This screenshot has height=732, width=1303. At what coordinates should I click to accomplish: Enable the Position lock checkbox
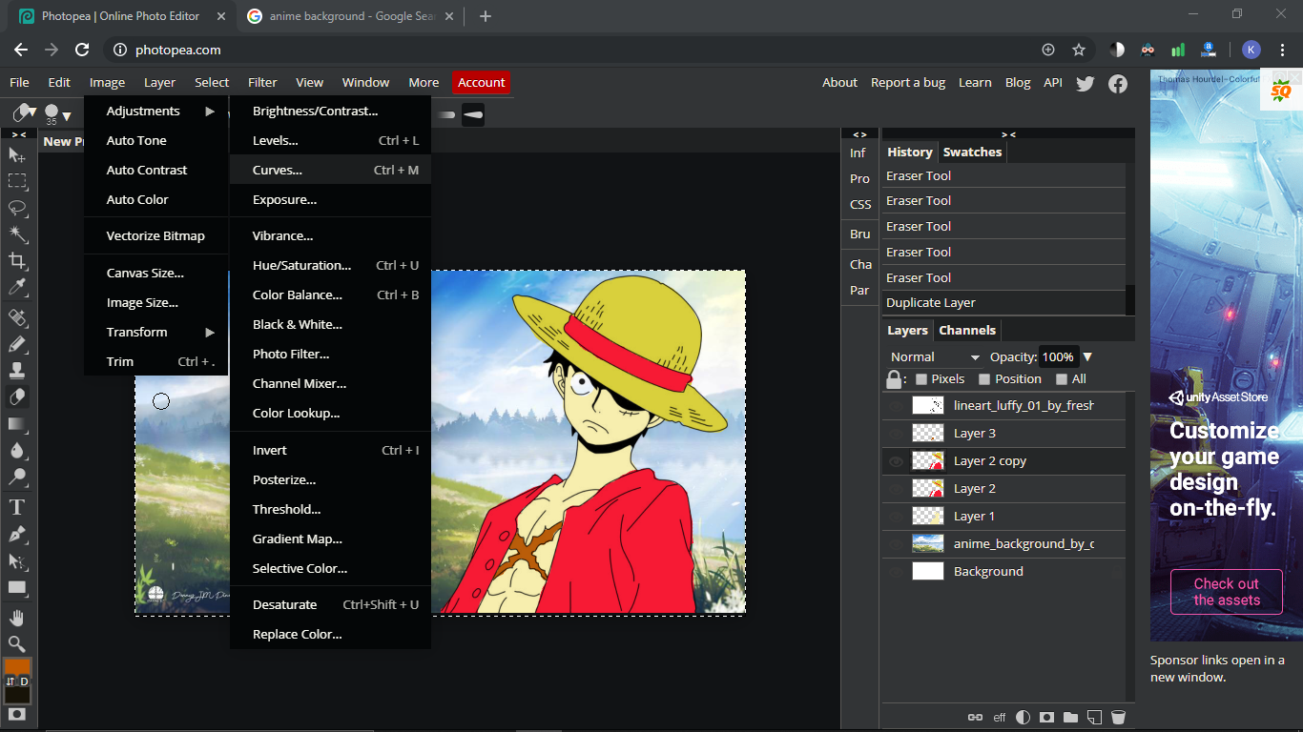pos(984,379)
